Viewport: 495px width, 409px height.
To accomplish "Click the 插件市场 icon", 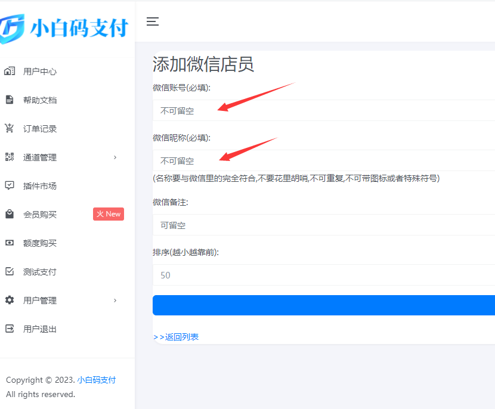I will tap(10, 185).
